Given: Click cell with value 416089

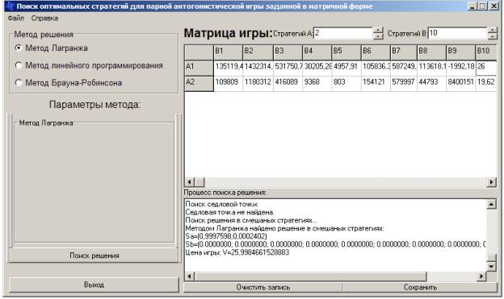Looking at the screenshot, I should [x=288, y=83].
